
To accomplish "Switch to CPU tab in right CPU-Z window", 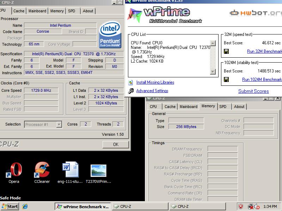I will click(153, 107).
